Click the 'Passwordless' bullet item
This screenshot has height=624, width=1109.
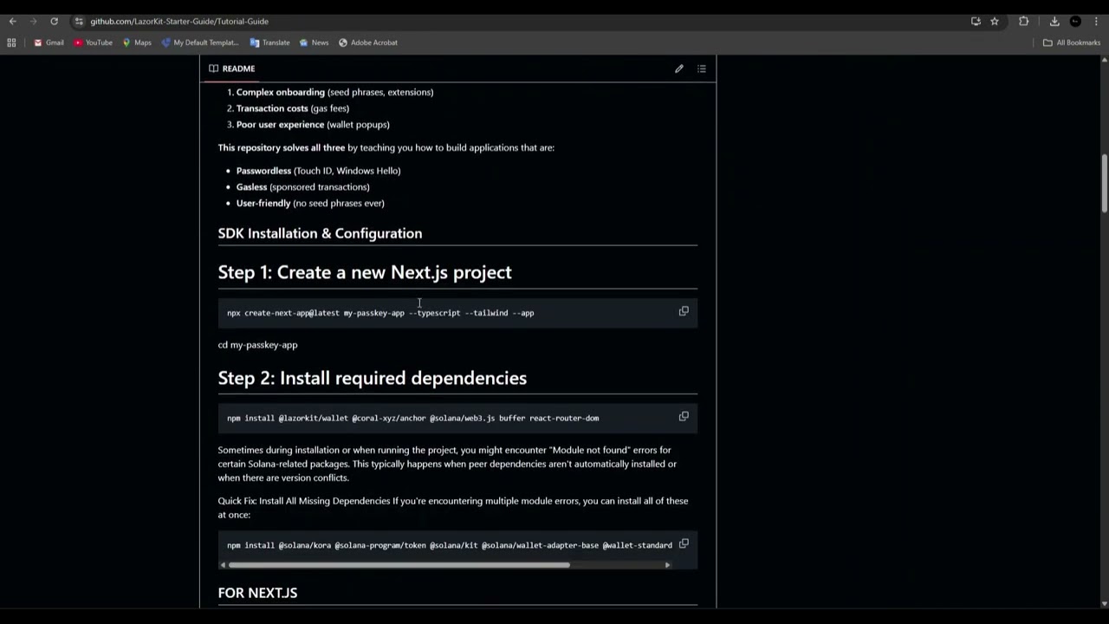point(318,171)
